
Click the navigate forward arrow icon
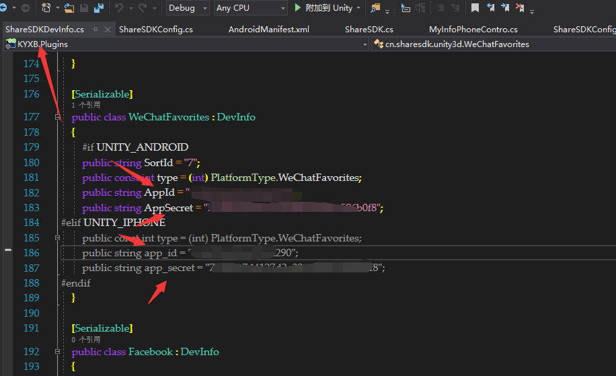(x=25, y=8)
